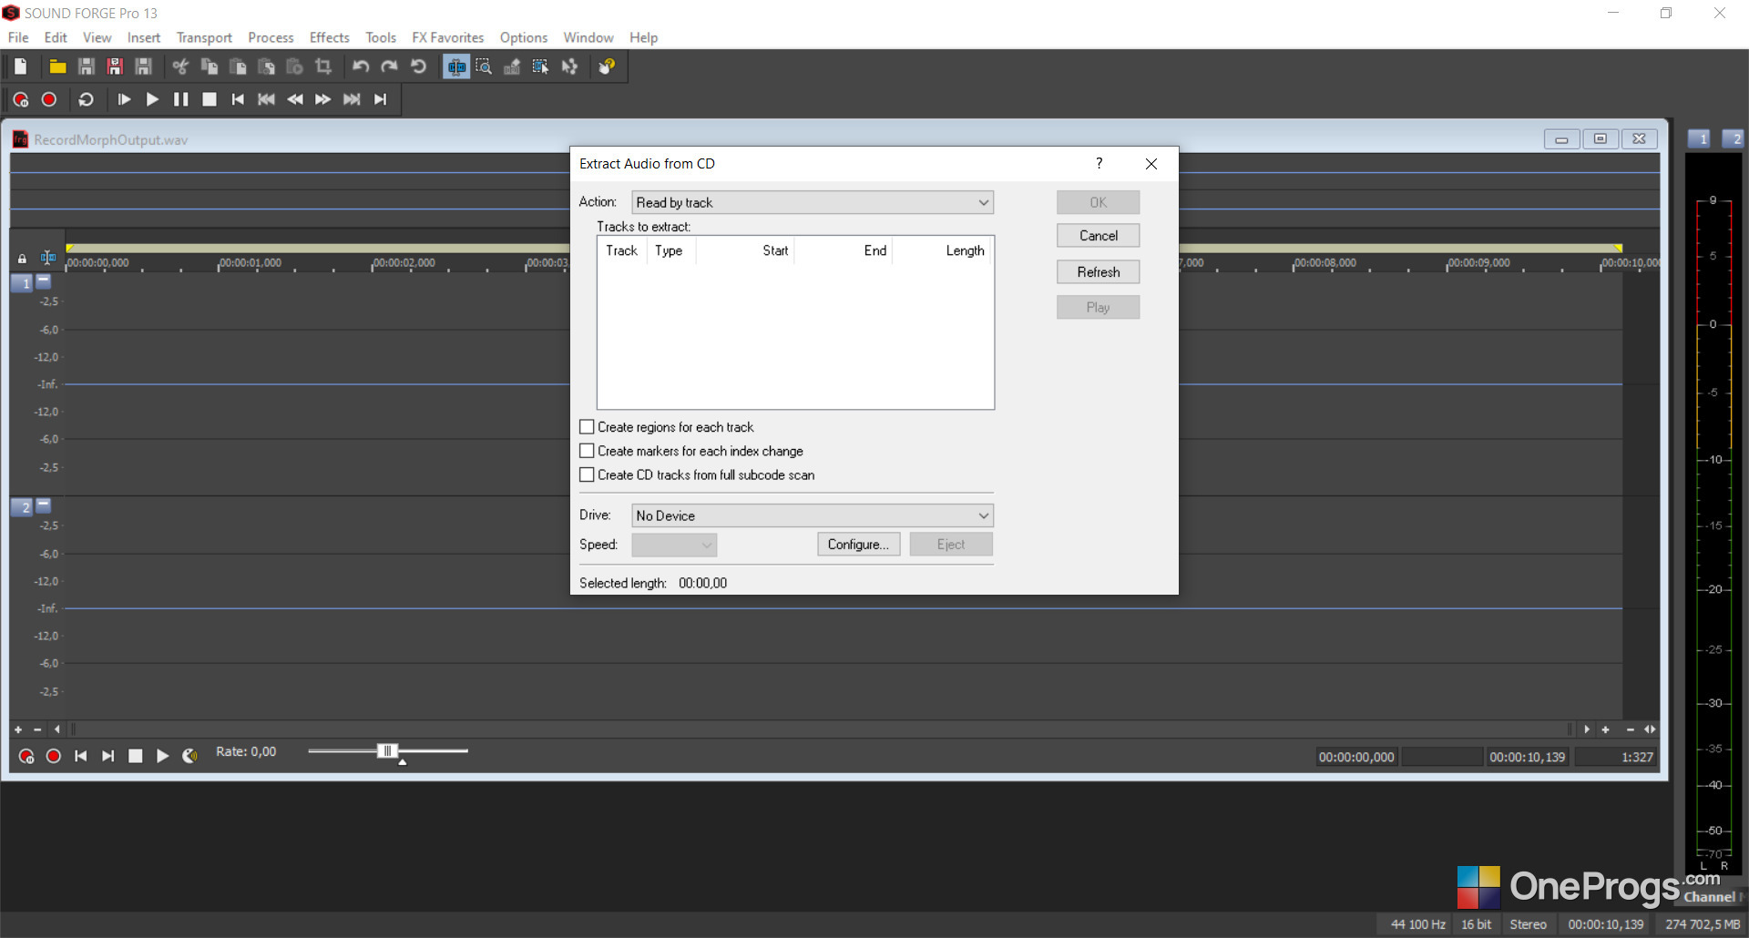1749x938 pixels.
Task: Click the Refresh button
Action: [x=1099, y=271]
